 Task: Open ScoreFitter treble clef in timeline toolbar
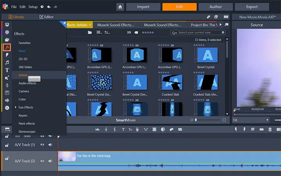[x=106, y=129]
